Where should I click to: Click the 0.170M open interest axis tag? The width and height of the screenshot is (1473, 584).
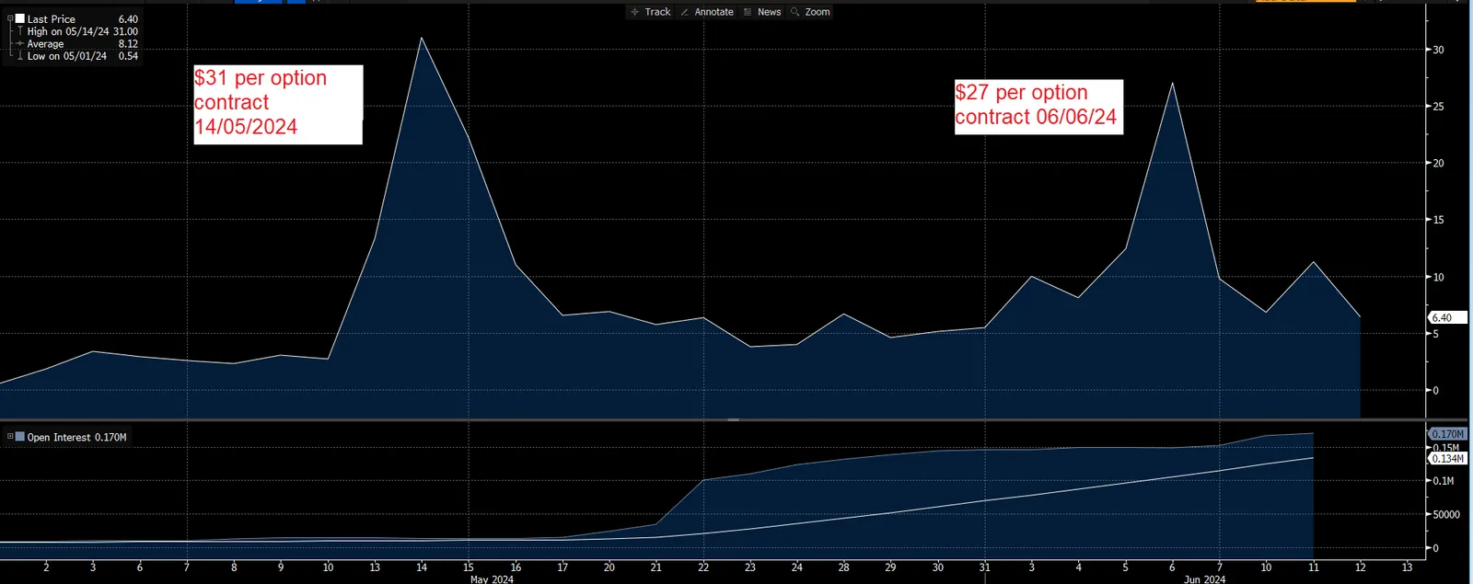click(x=1447, y=434)
